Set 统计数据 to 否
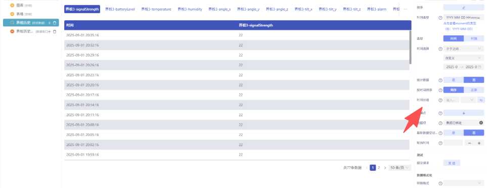487x188 pixels. pos(474,80)
